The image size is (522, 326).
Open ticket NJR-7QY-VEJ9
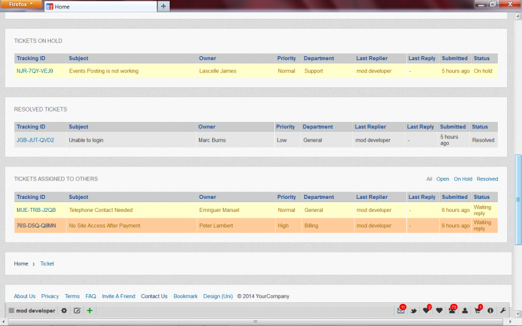[35, 71]
